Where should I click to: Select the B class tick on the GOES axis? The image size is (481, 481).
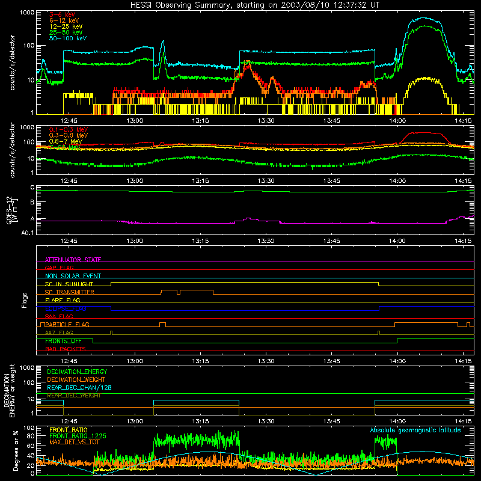[32, 203]
